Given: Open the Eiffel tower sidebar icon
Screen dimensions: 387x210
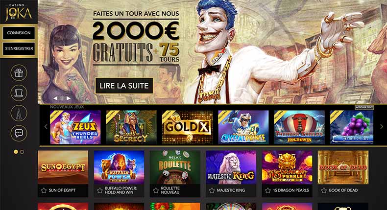Looking at the screenshot, I should (19, 113).
